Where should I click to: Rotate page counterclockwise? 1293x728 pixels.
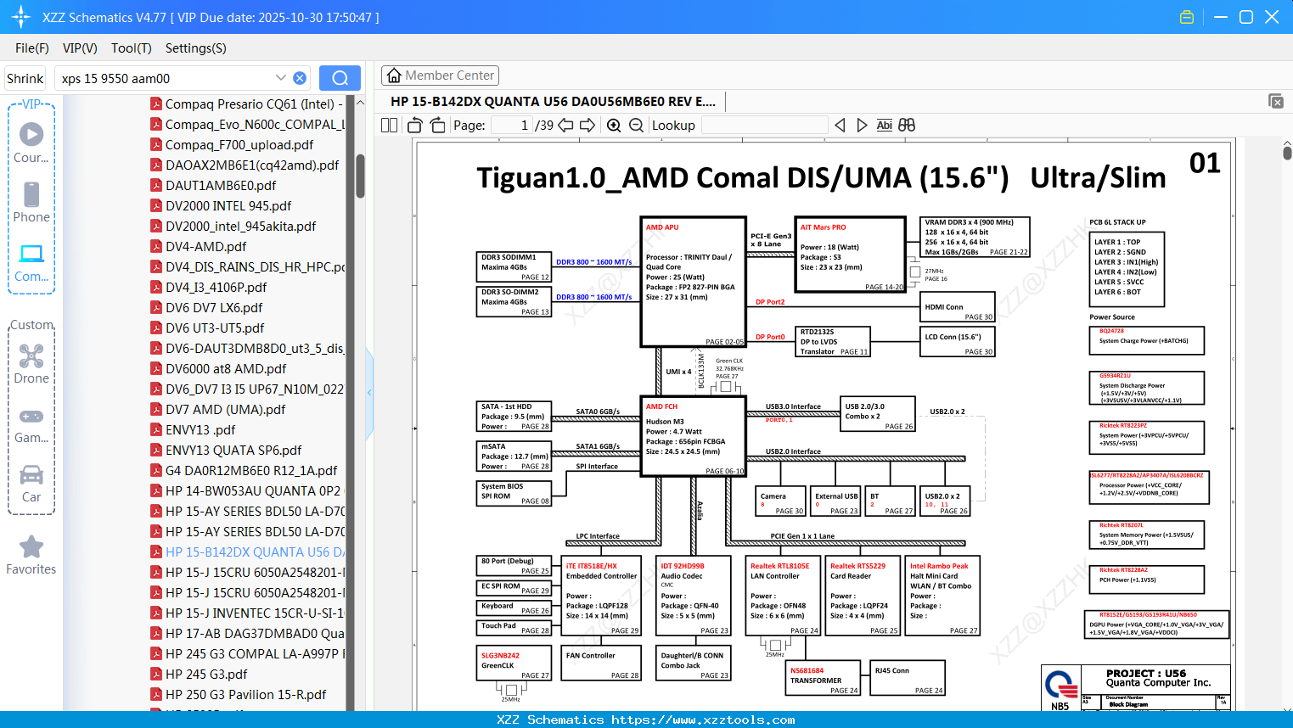pos(415,126)
